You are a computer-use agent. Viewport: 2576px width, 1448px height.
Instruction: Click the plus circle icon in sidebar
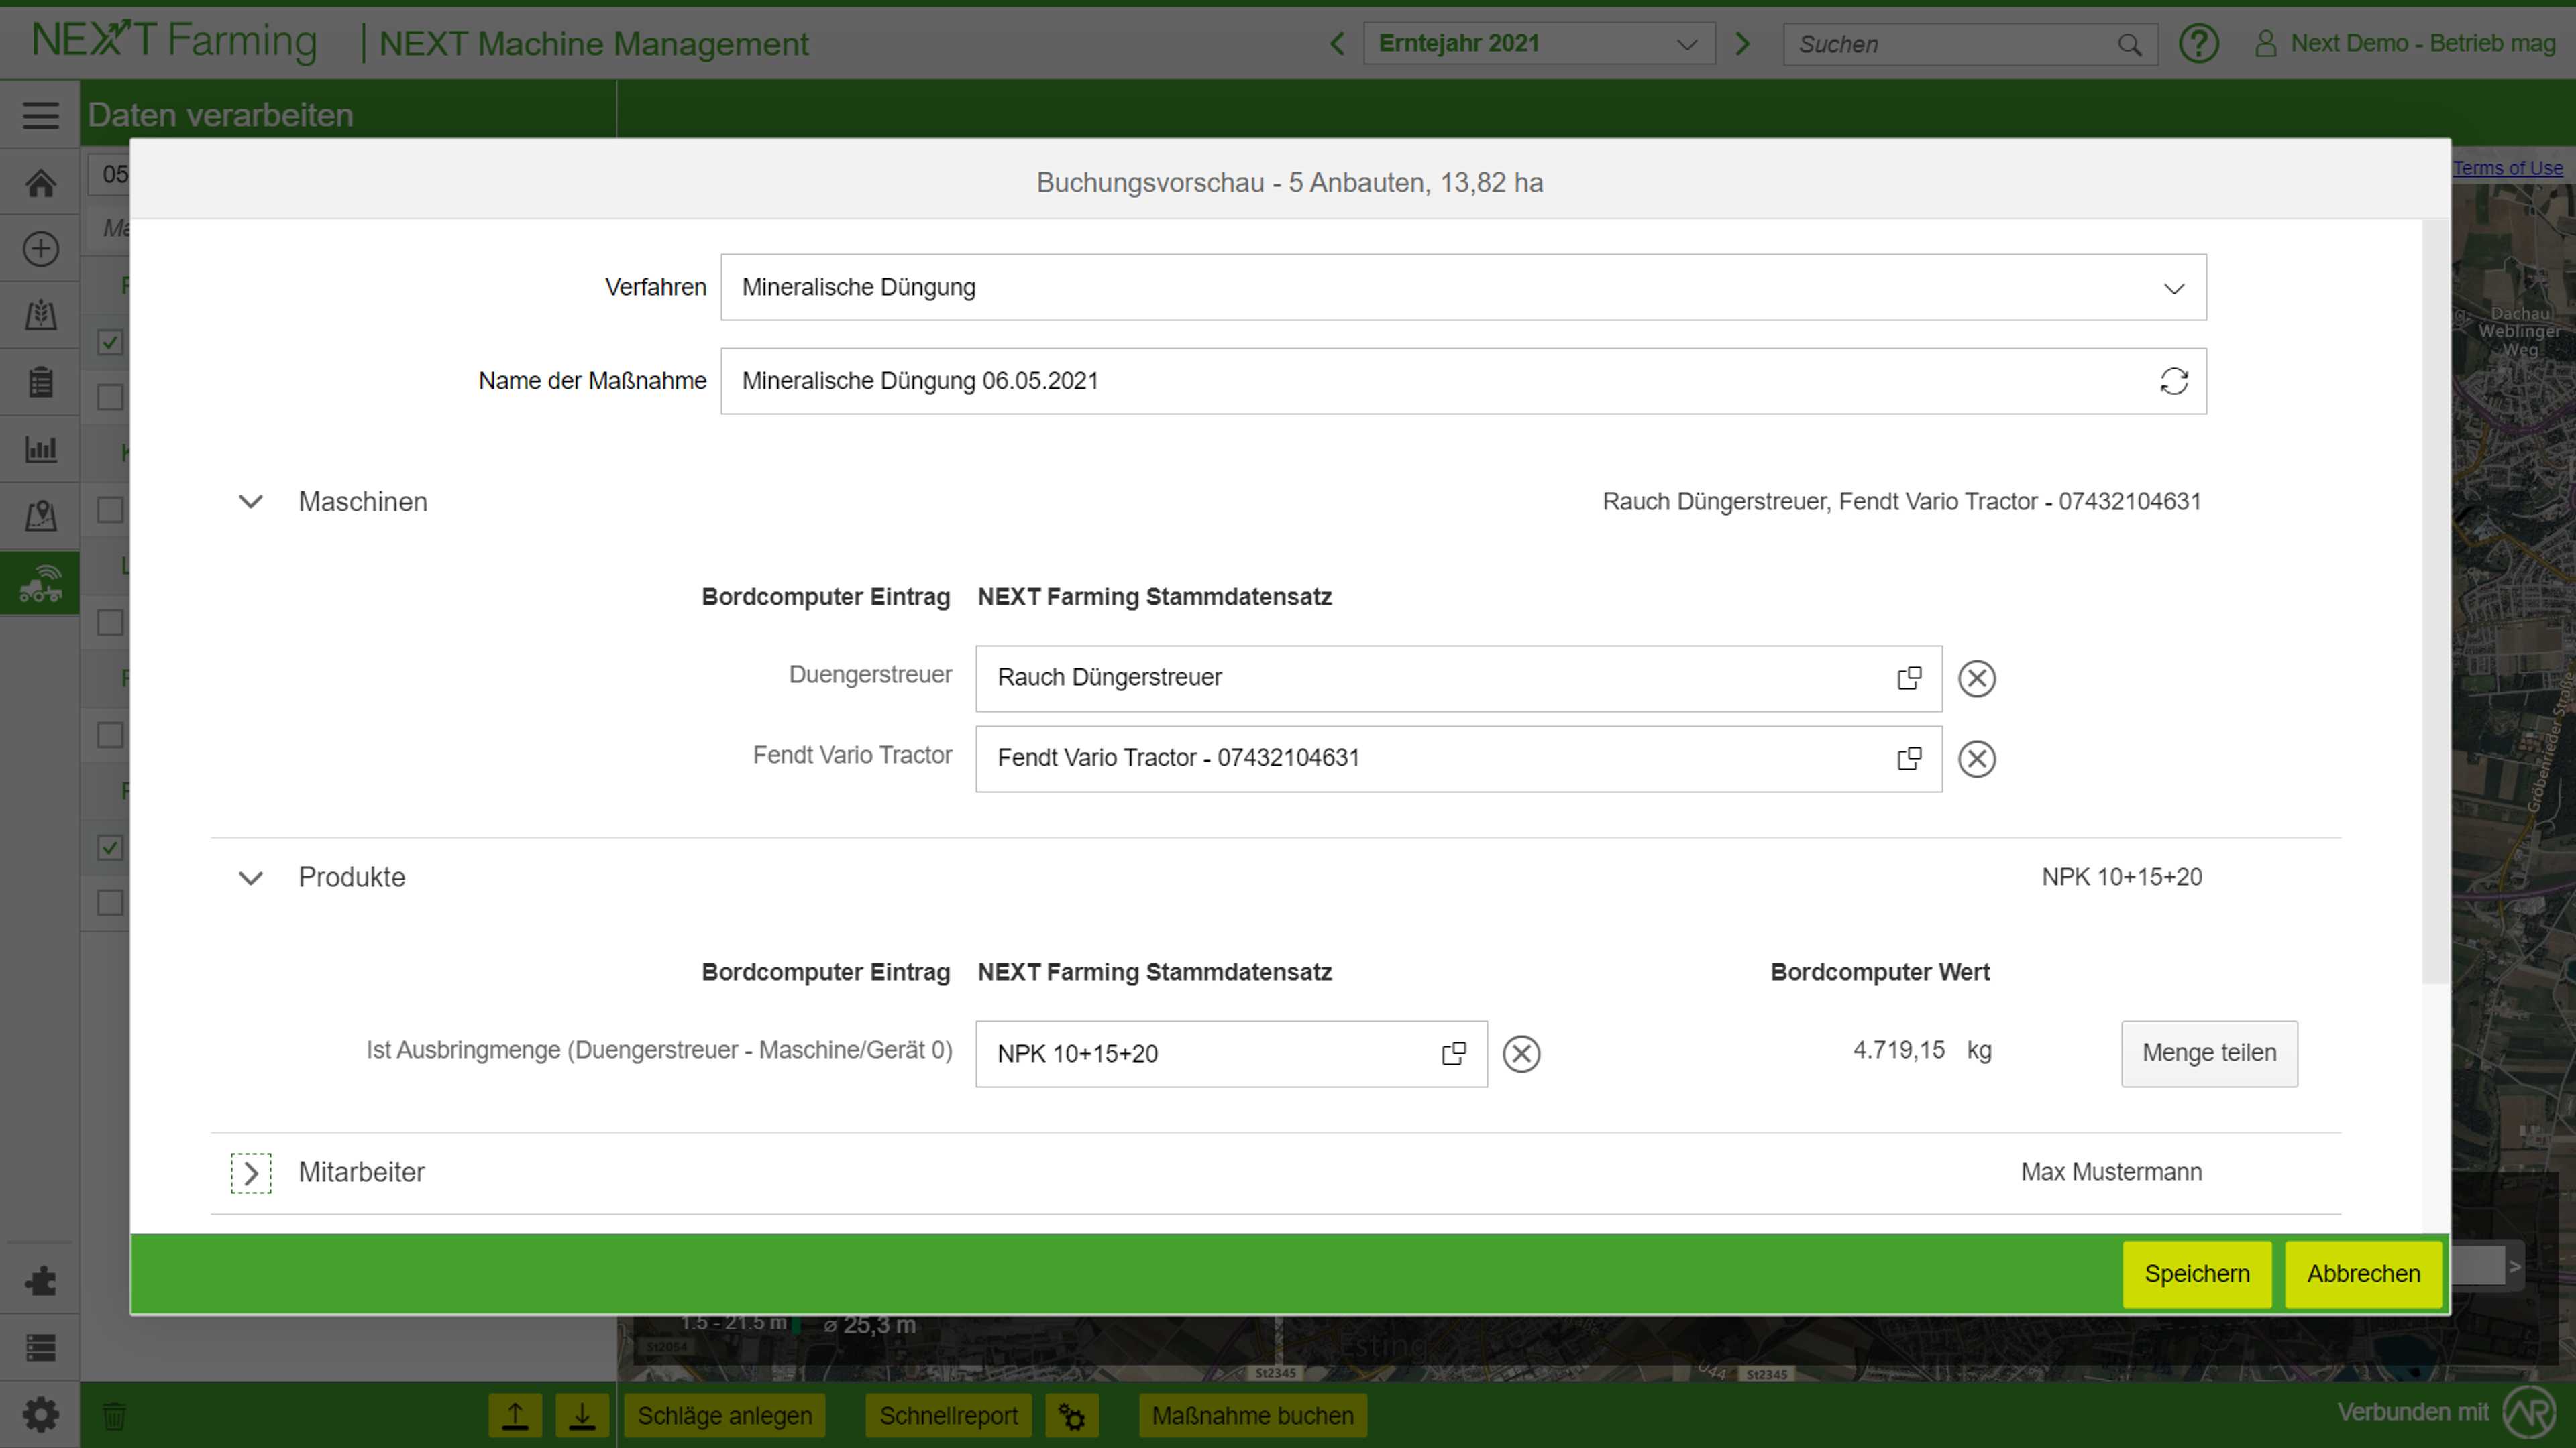tap(40, 249)
